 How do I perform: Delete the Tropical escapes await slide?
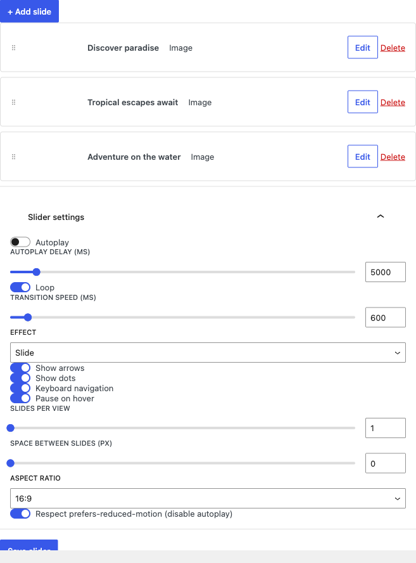393,102
